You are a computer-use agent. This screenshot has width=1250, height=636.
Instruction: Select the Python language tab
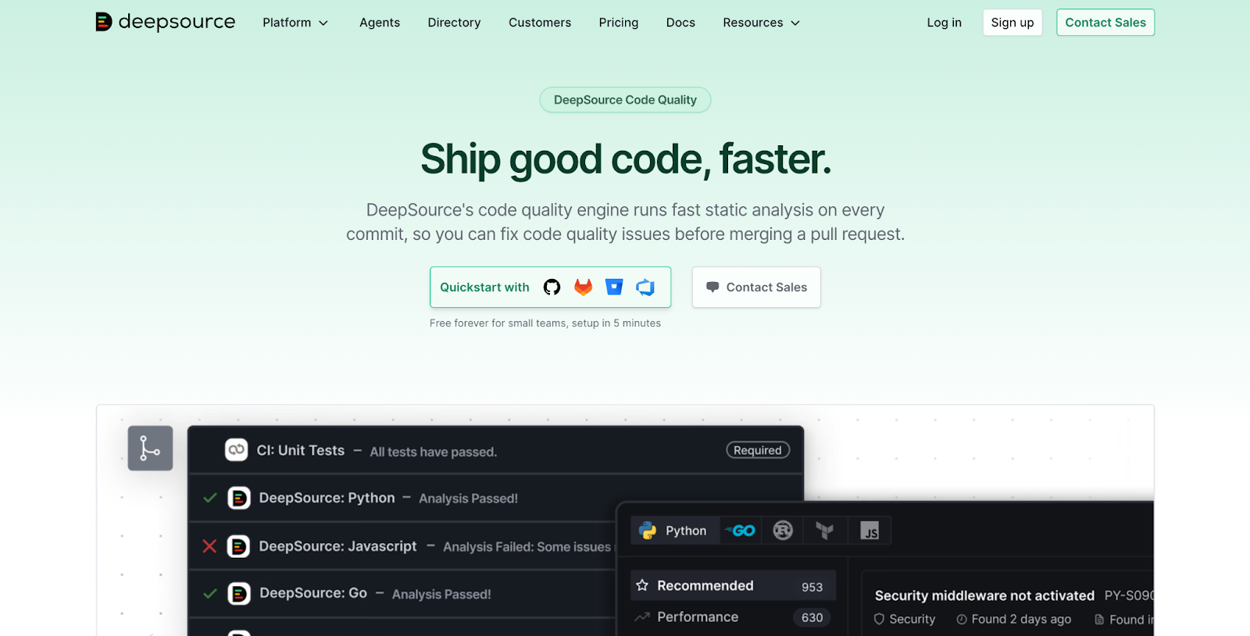click(673, 531)
